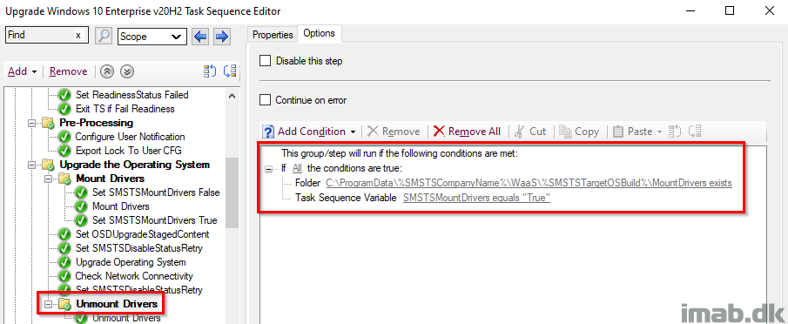Viewport: 788px width, 324px height.
Task: Switch to the Properties tab
Action: point(273,35)
